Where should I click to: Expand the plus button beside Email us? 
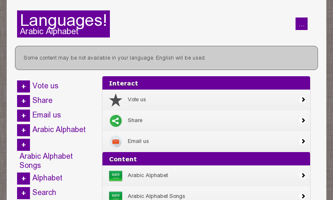23,115
